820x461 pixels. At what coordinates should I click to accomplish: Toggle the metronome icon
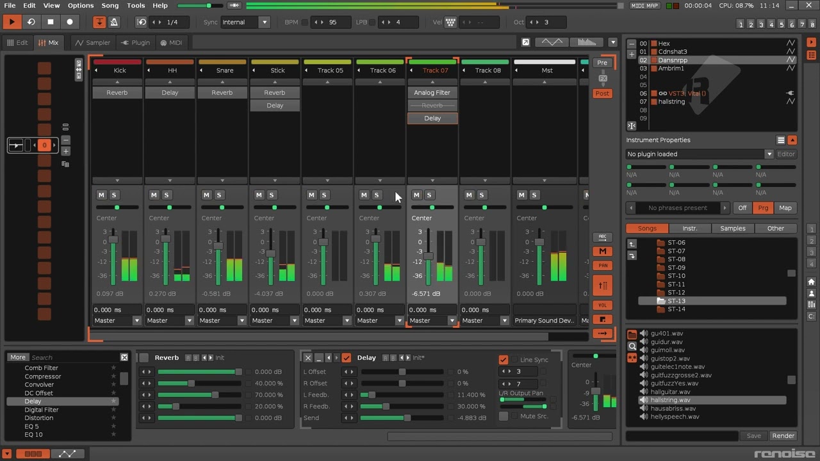click(113, 22)
